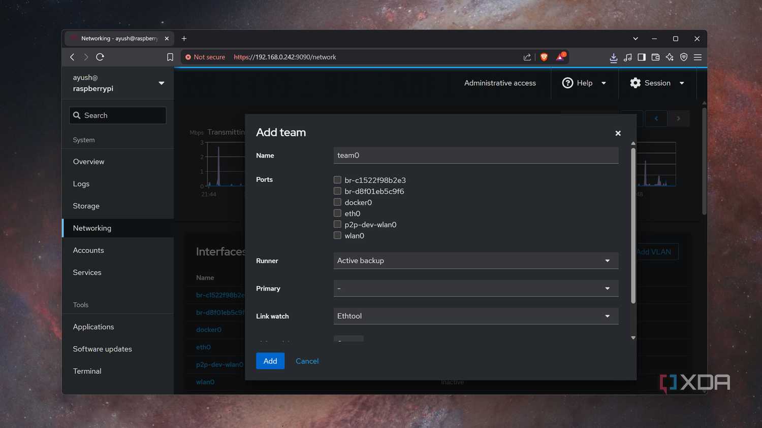Image resolution: width=762 pixels, height=428 pixels.
Task: Close the Networking browser tab
Action: (x=167, y=39)
